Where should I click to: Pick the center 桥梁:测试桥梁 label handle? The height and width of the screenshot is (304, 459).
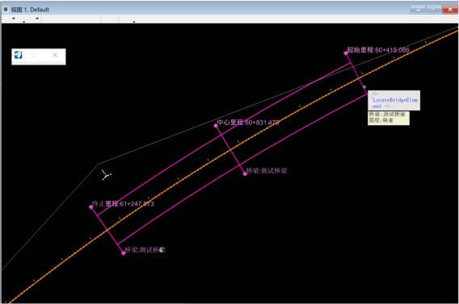(245, 173)
